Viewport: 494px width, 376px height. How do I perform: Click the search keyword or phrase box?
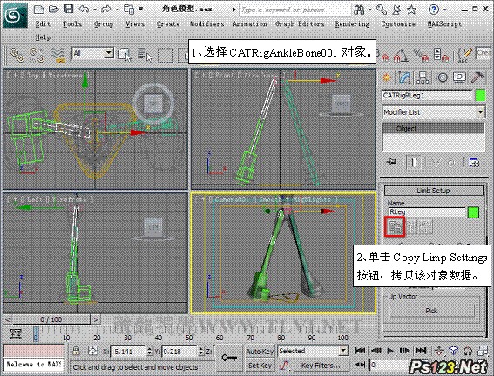click(294, 10)
